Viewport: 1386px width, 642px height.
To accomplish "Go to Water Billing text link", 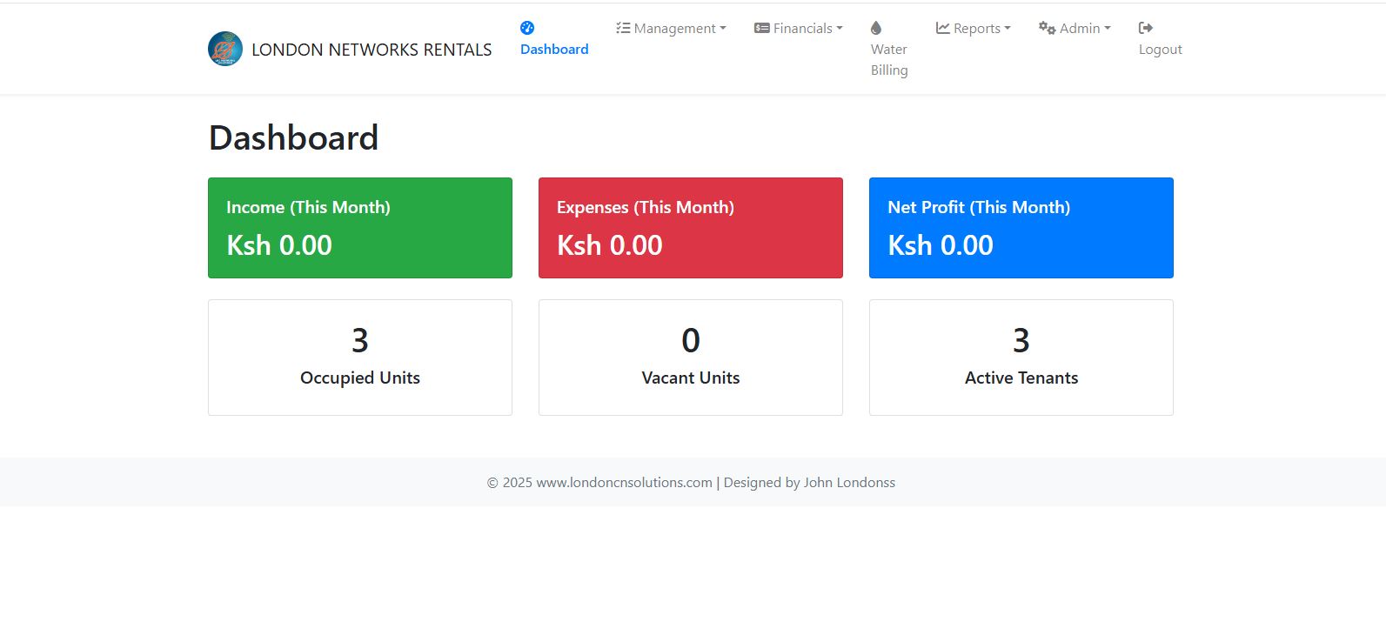I will point(889,60).
